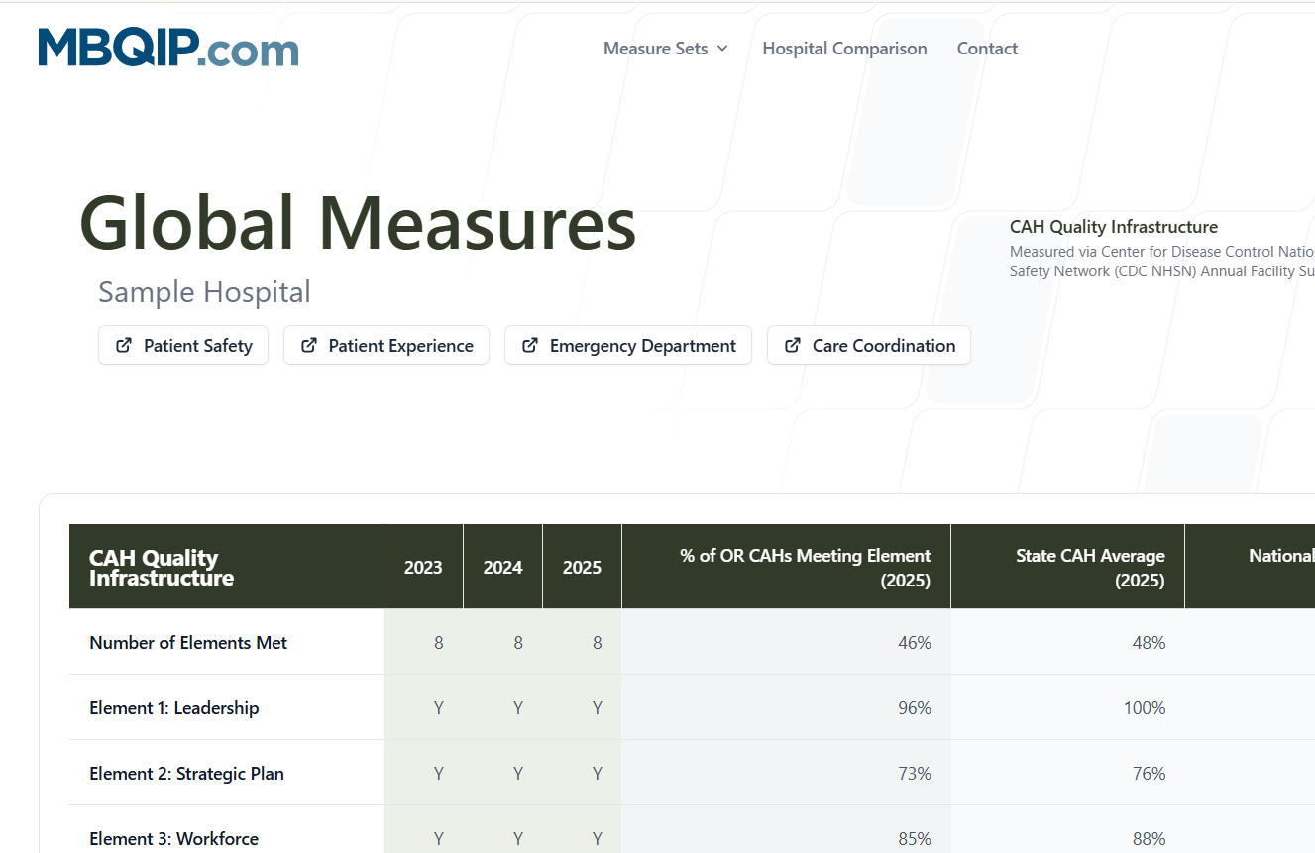The image size is (1315, 853).
Task: Click the 2025 Y value for Strategic Plan
Action: (x=598, y=774)
